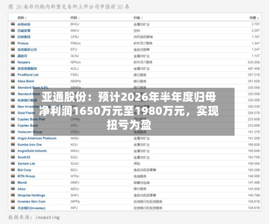Open the South32 link
This screenshot has width=269, height=224.
click(x=24, y=157)
